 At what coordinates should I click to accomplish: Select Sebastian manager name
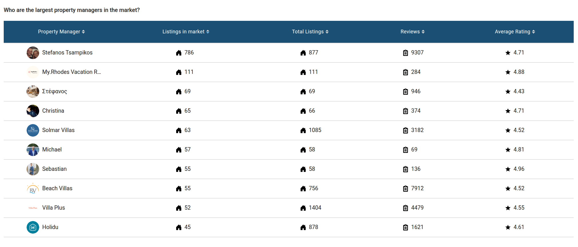[x=54, y=169]
